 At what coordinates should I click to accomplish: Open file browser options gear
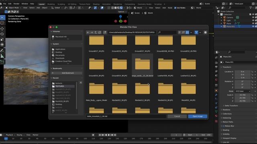205,32
